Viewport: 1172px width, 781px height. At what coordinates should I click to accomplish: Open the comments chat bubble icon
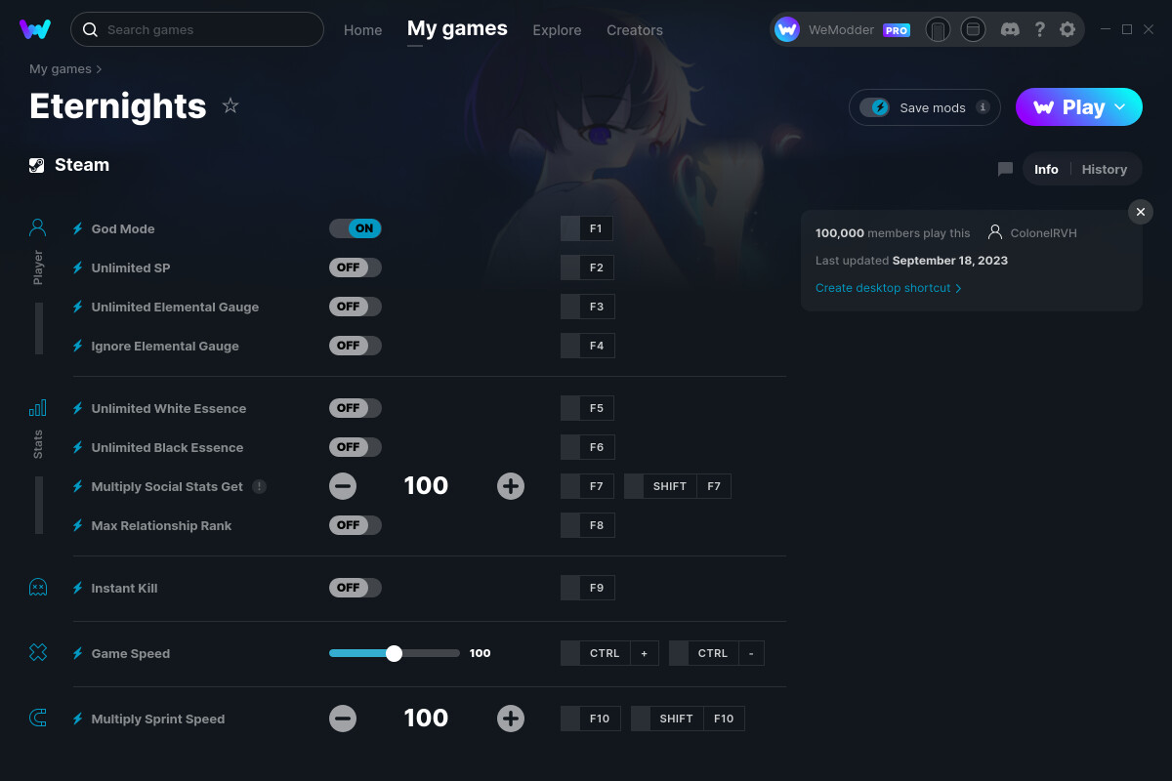(x=1005, y=169)
